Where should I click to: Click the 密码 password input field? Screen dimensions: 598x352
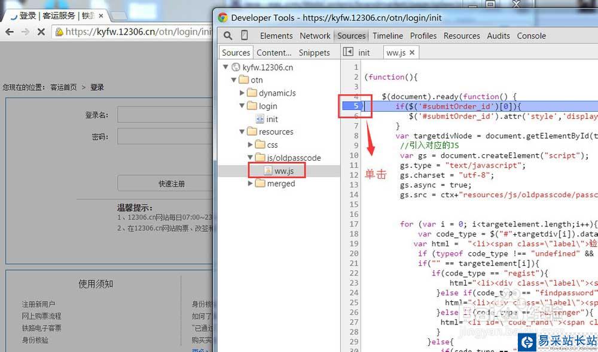point(165,136)
